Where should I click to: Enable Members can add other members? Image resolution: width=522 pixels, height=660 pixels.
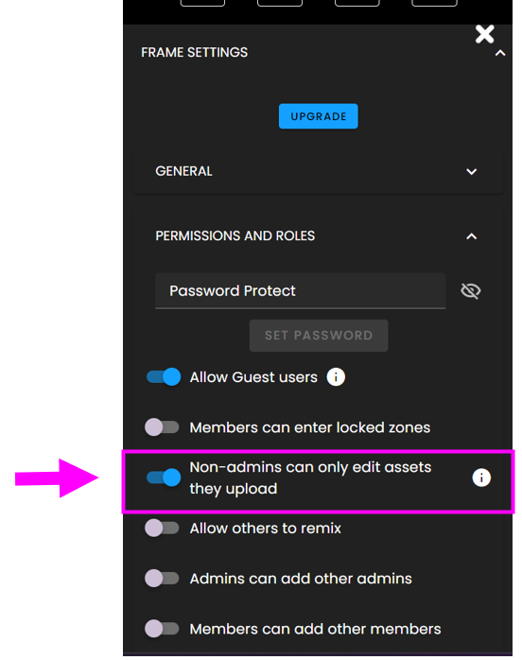coord(162,629)
